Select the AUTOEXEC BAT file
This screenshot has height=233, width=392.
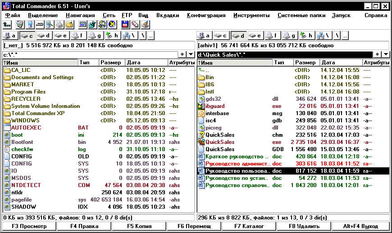(99, 128)
